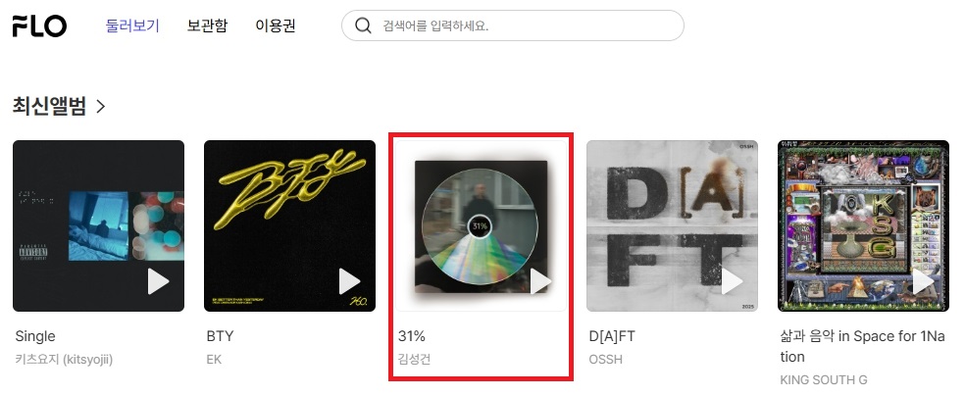Go to the 이용권 menu
Image resolution: width=965 pixels, height=396 pixels.
pos(276,25)
